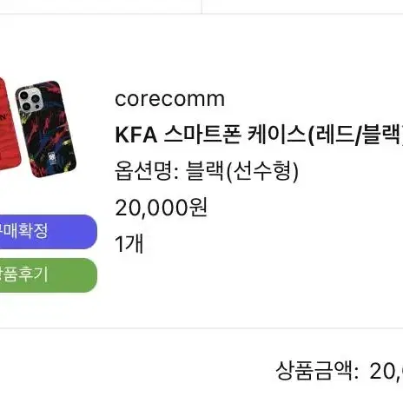
Task: Click the top-left section above the order card
Action: [101, 6]
